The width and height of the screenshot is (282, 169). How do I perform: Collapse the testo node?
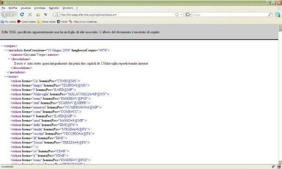(x=6, y=77)
